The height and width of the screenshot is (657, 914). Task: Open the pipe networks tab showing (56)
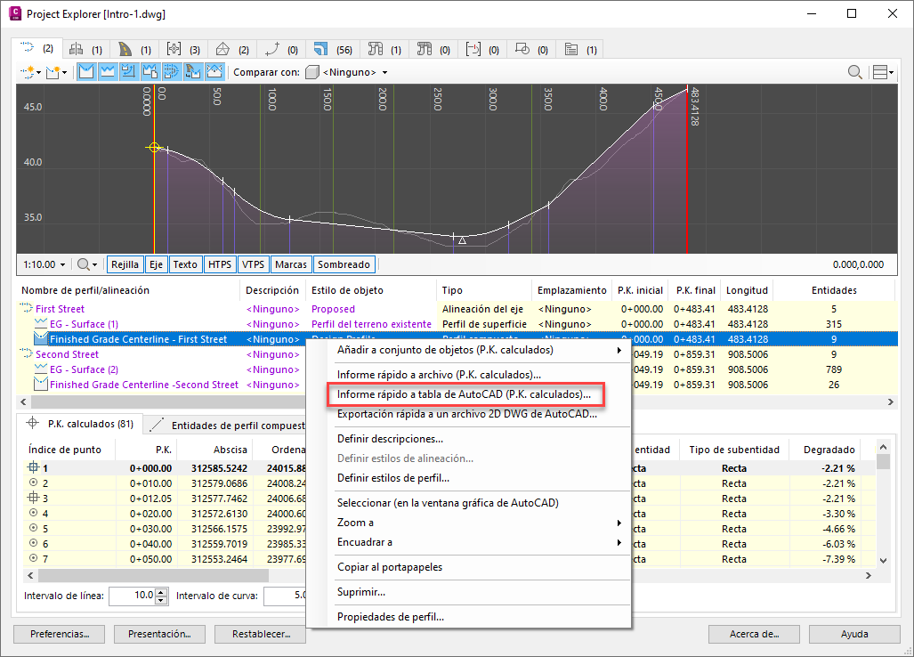(x=332, y=49)
